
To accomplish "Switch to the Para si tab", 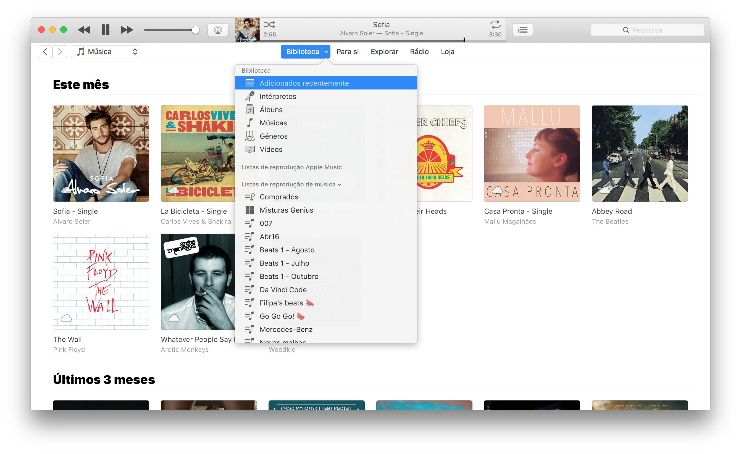I will click(347, 52).
